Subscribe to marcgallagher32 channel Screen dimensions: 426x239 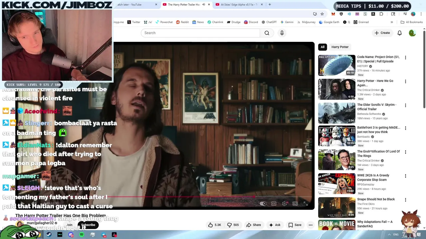coord(88,225)
